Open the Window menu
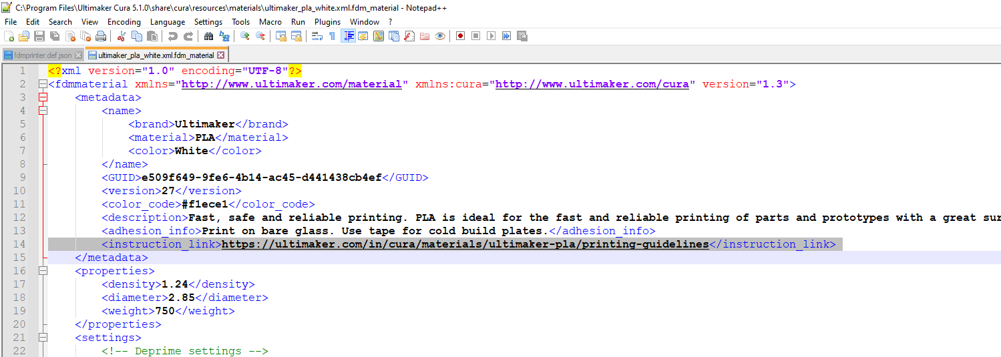1001x357 pixels. coord(365,22)
